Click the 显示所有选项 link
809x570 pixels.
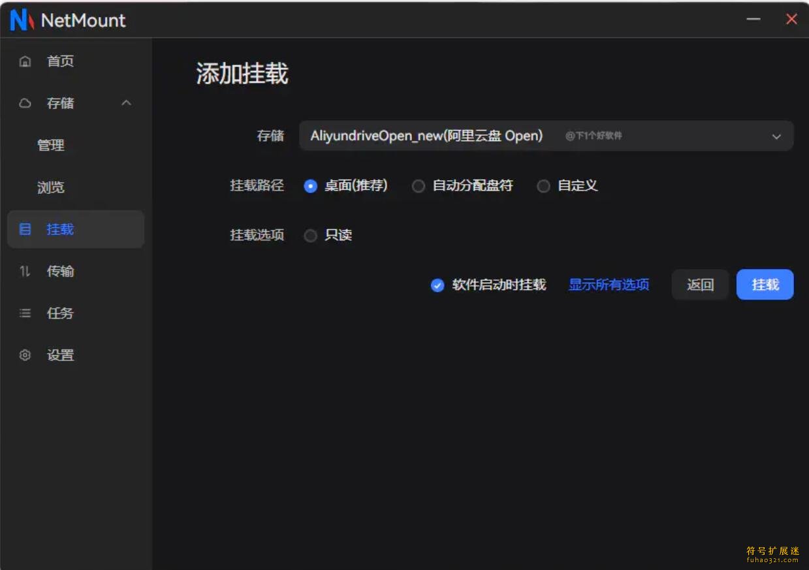609,285
